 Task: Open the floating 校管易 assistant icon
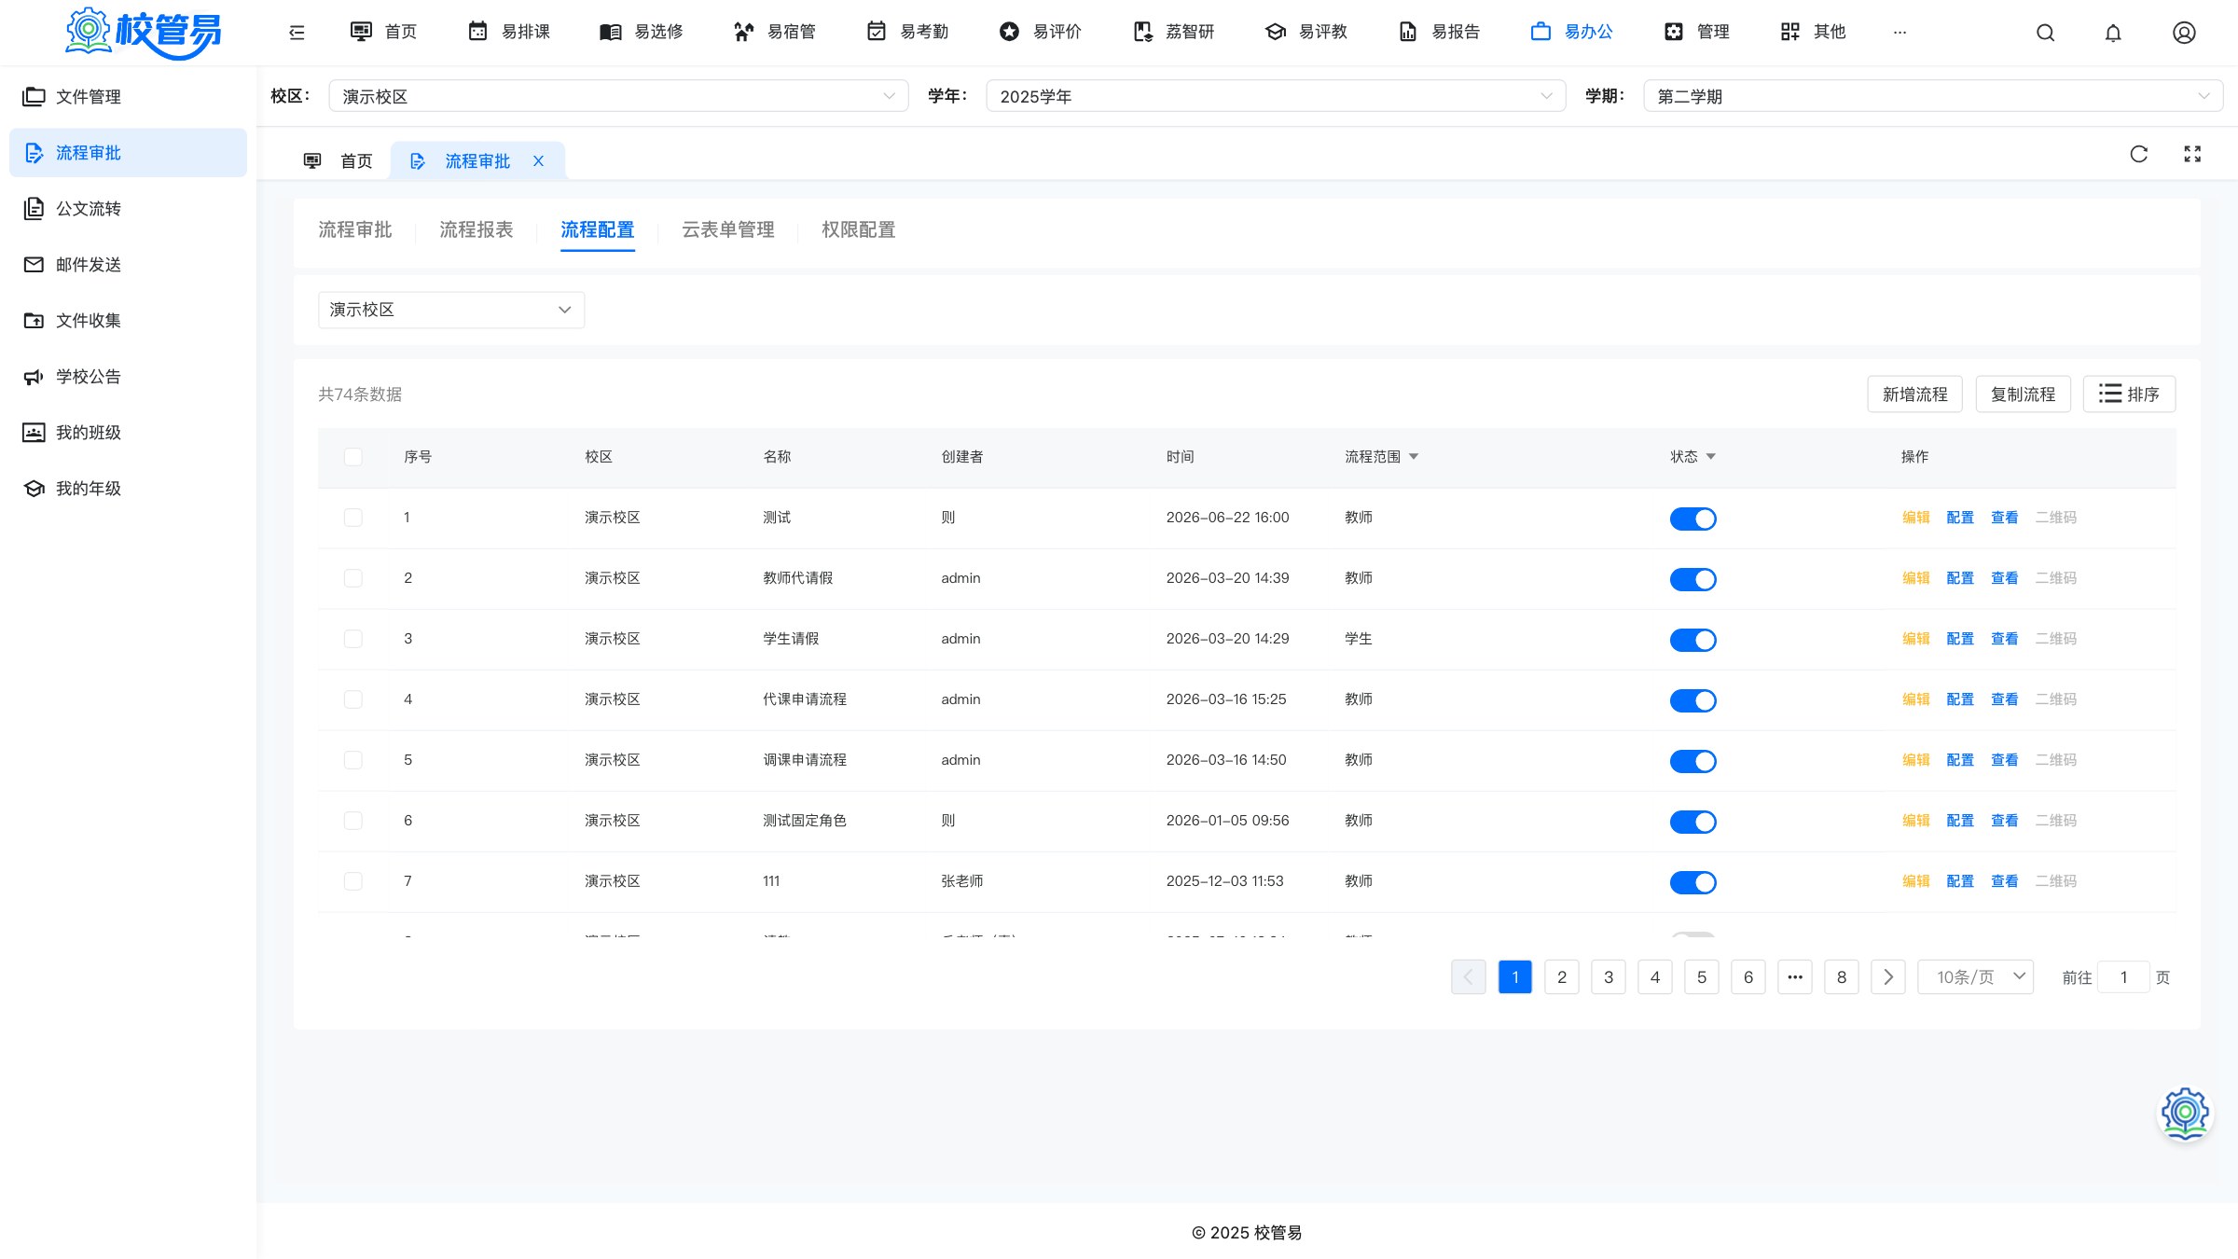point(2185,1113)
